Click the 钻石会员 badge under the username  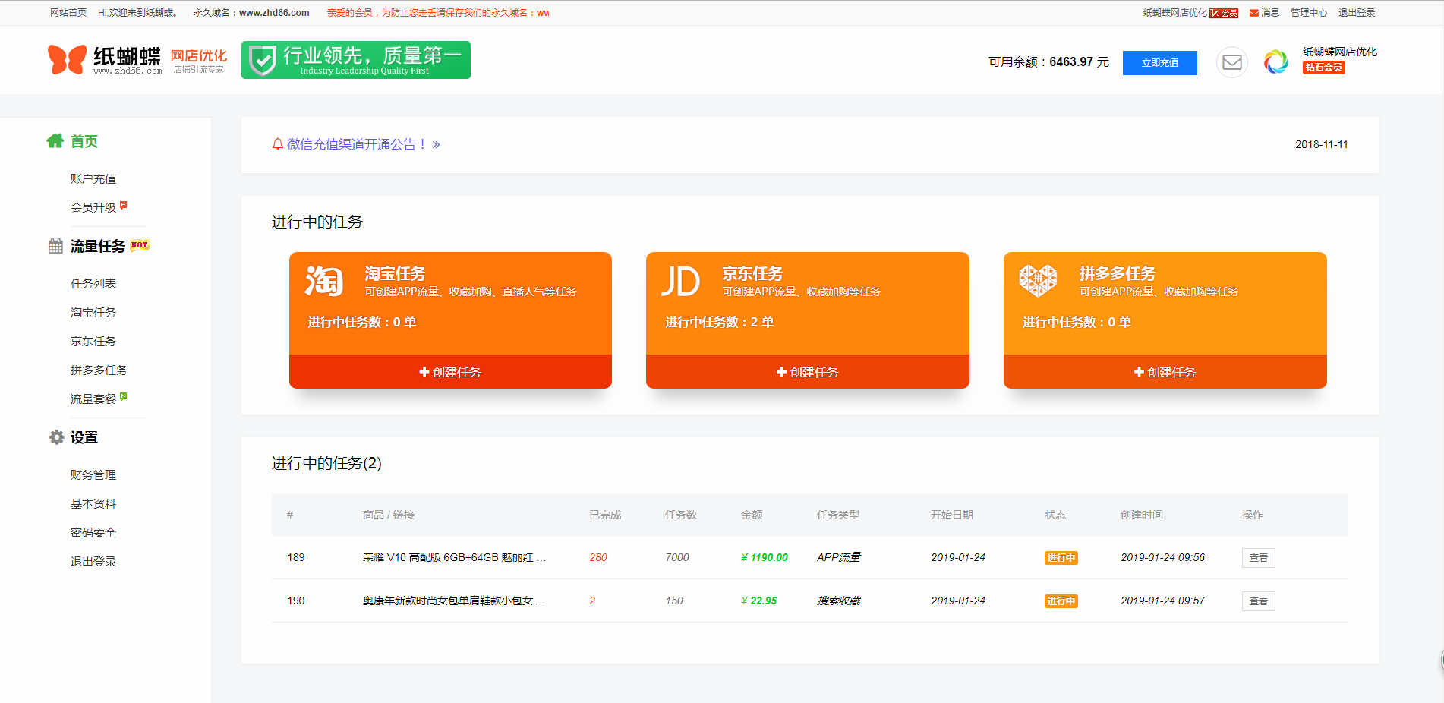pyautogui.click(x=1324, y=68)
